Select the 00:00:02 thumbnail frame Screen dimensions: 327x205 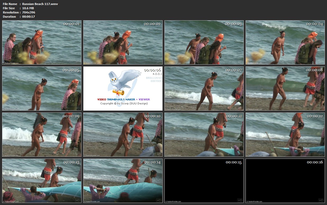(x=123, y=42)
